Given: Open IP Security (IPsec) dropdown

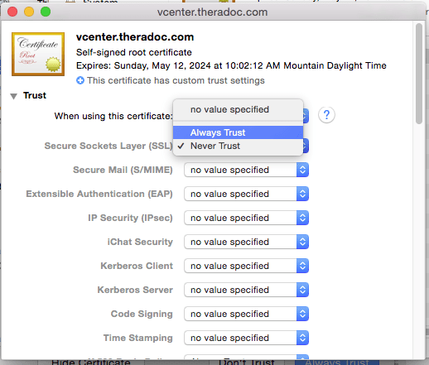Looking at the screenshot, I should (x=246, y=218).
